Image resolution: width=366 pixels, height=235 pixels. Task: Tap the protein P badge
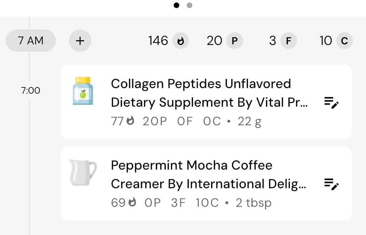point(235,41)
